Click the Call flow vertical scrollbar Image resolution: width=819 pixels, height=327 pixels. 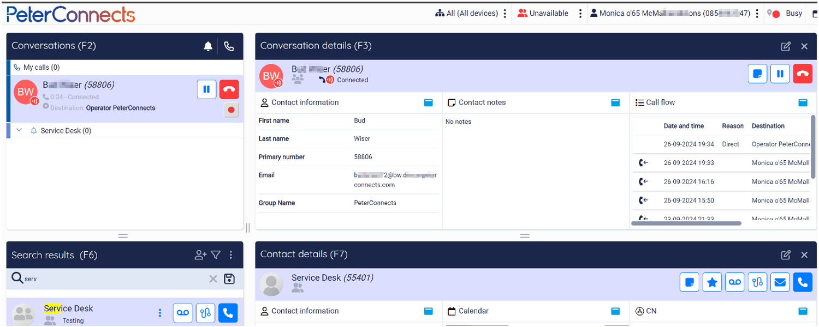click(x=814, y=146)
